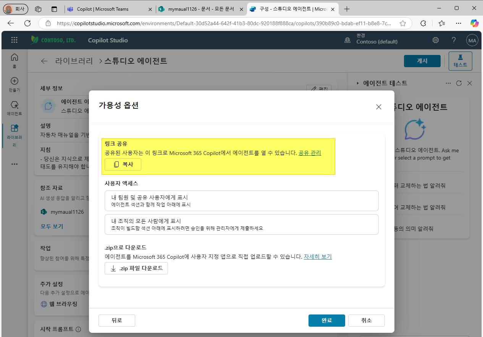Open 만들기 in sidebar
This screenshot has width=483, height=337.
tap(15, 85)
